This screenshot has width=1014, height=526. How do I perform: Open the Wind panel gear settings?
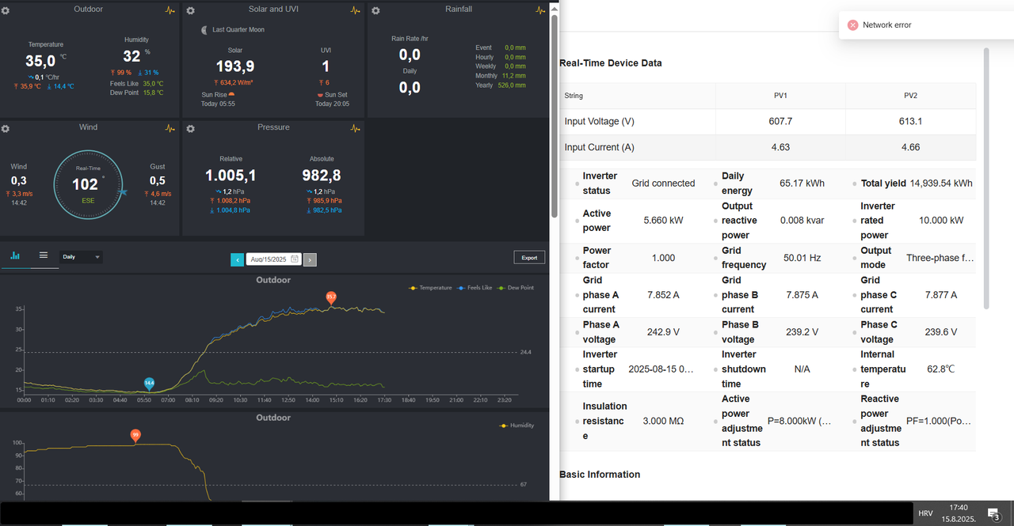pos(6,128)
